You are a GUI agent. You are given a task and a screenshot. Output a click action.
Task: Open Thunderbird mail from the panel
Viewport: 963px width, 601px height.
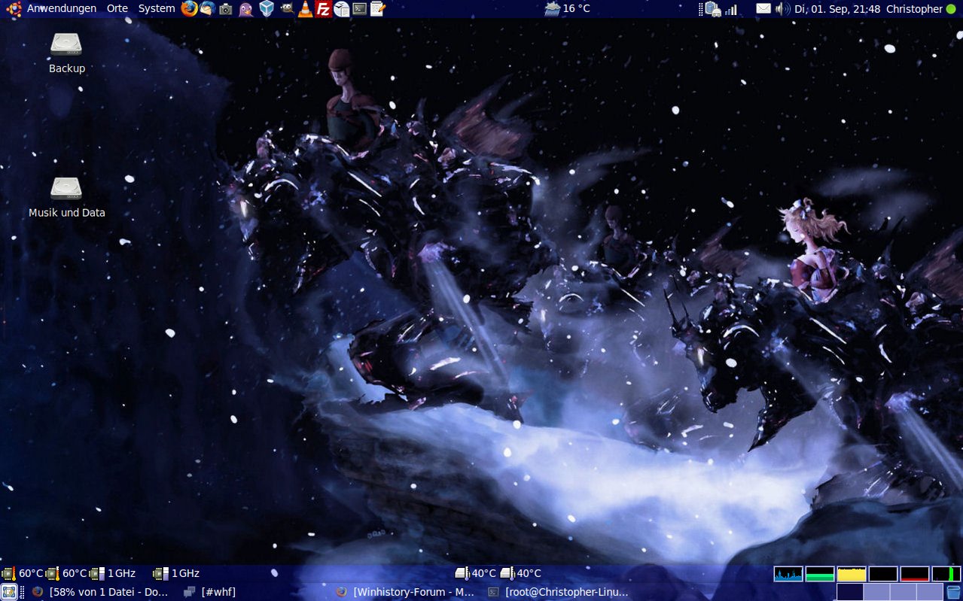[207, 9]
